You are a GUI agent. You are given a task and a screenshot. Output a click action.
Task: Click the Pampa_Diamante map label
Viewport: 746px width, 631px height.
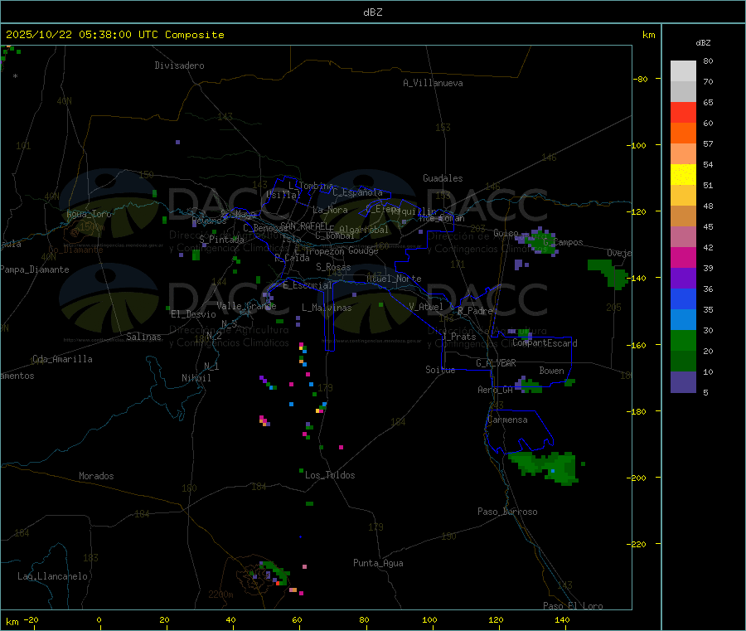(x=35, y=269)
